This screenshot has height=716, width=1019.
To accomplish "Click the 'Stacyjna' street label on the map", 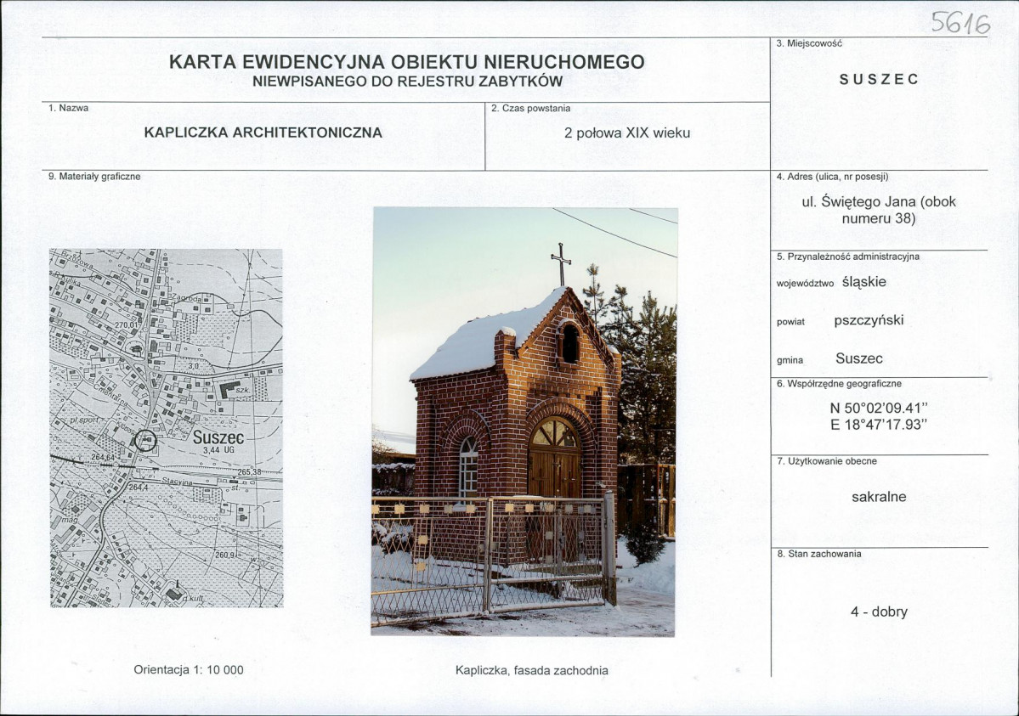I will pyautogui.click(x=177, y=482).
